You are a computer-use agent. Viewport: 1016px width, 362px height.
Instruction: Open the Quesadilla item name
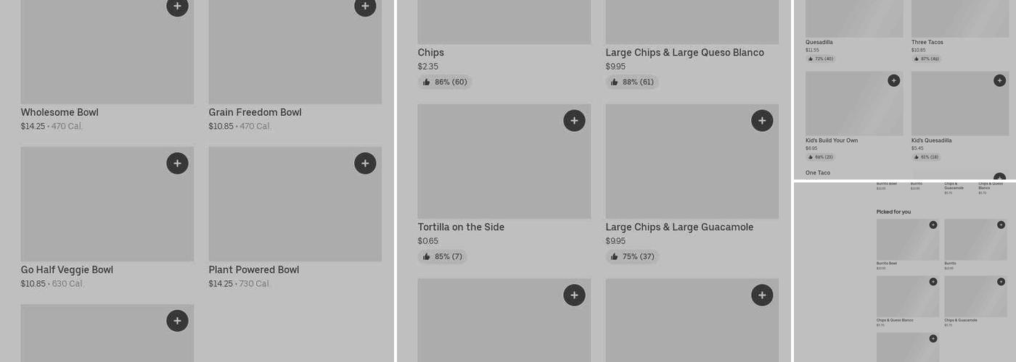coord(819,42)
